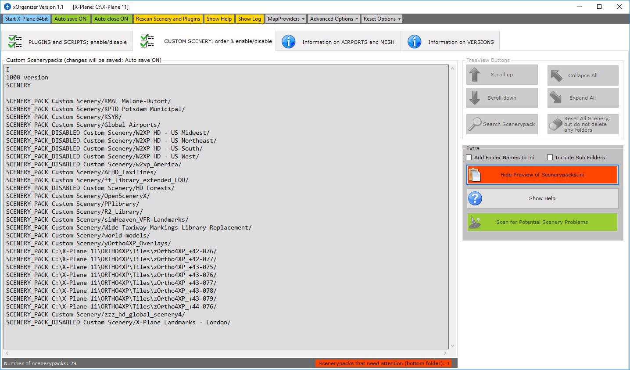
Task: Click the Scroll down arrow icon
Action: (x=475, y=97)
